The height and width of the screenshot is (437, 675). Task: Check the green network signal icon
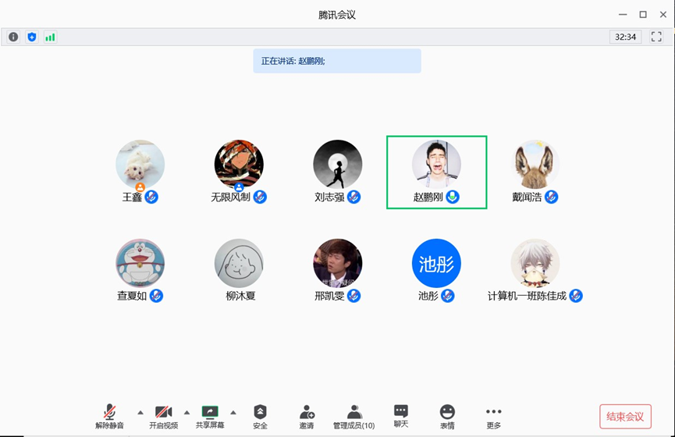click(x=50, y=37)
